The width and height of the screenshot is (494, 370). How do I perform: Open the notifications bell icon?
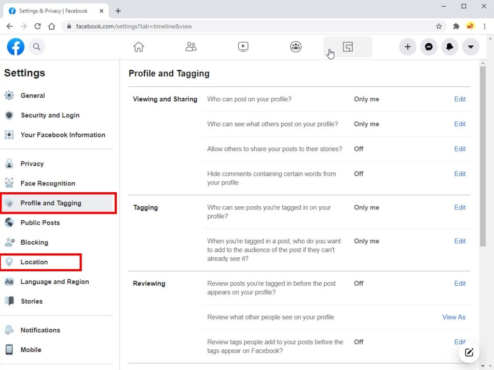pos(450,47)
